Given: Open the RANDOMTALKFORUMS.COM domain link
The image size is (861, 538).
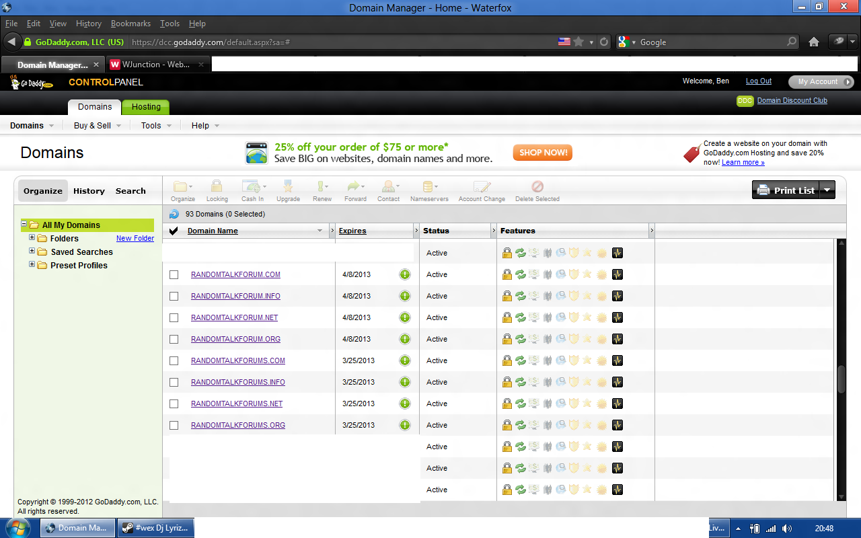Looking at the screenshot, I should click(x=238, y=360).
